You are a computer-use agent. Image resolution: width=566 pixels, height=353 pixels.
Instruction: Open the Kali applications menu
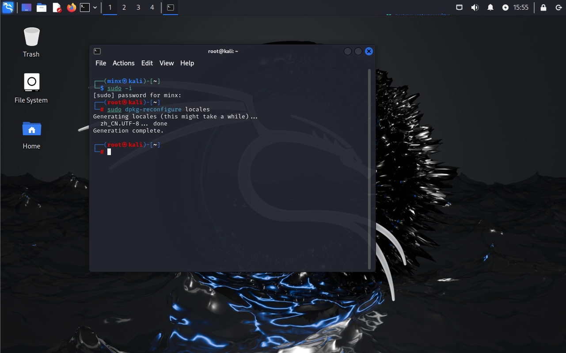pos(8,8)
